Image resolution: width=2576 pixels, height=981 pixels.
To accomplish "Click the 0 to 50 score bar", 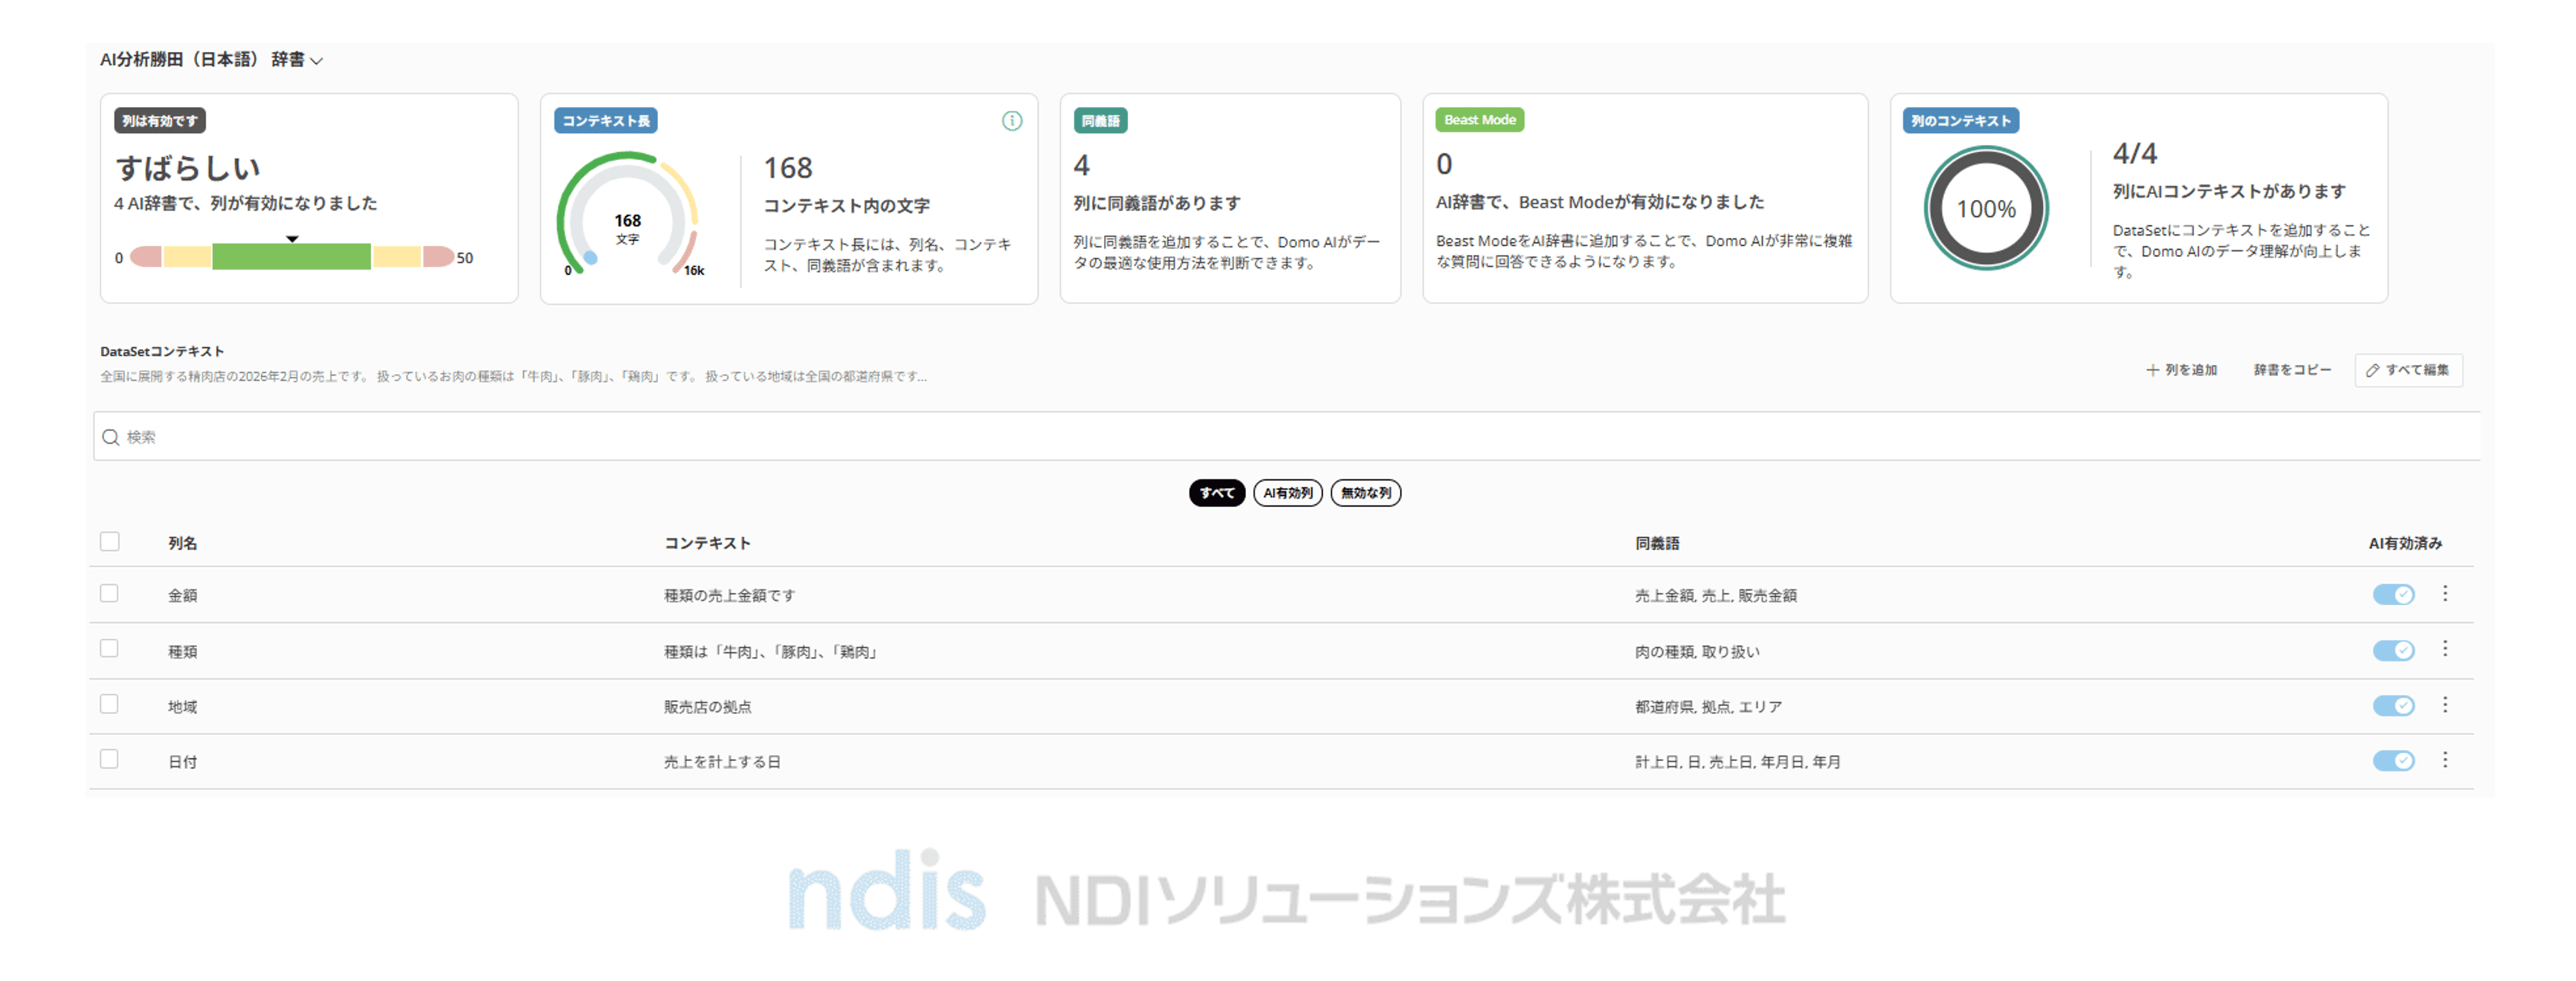I will 292,257.
